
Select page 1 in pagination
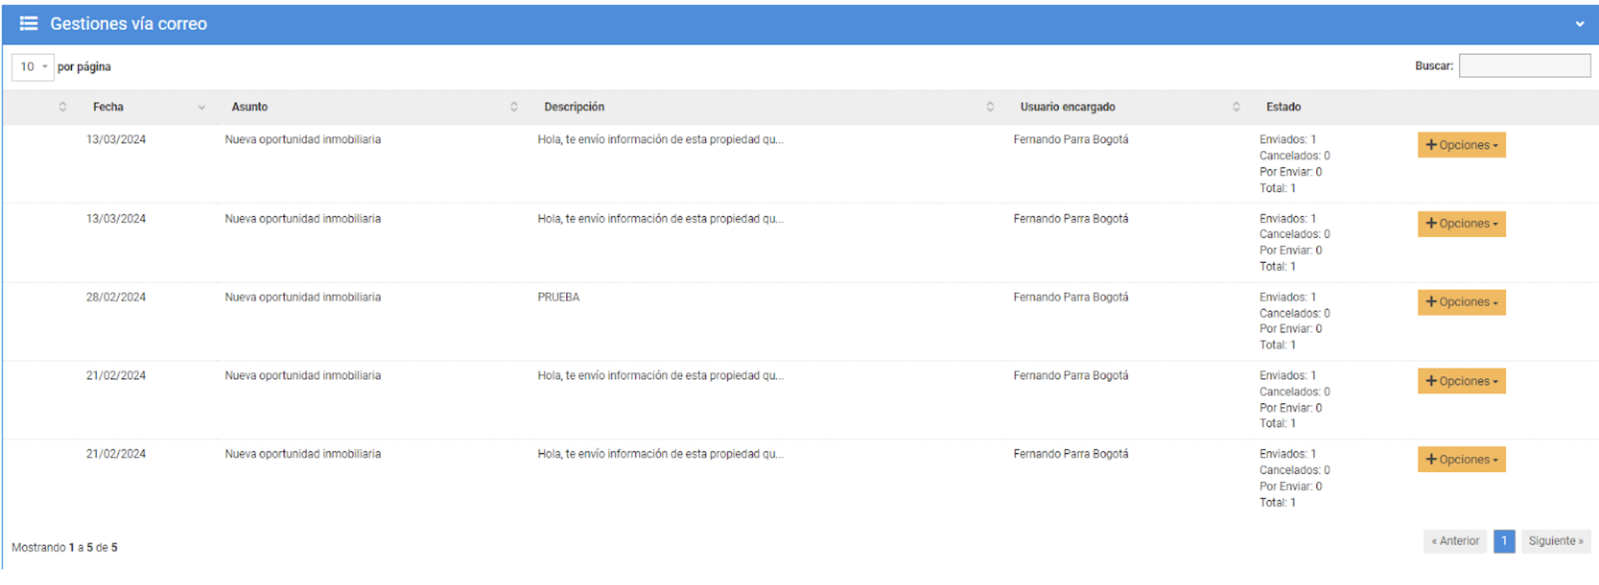[1504, 541]
